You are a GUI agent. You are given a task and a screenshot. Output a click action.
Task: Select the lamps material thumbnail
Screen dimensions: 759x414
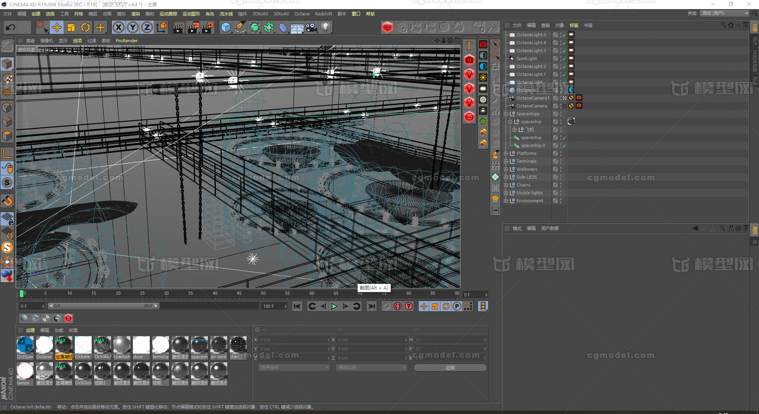pyautogui.click(x=25, y=371)
